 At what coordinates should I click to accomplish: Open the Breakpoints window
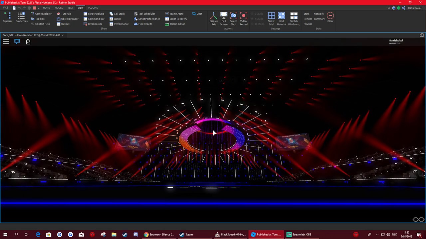[x=93, y=24]
